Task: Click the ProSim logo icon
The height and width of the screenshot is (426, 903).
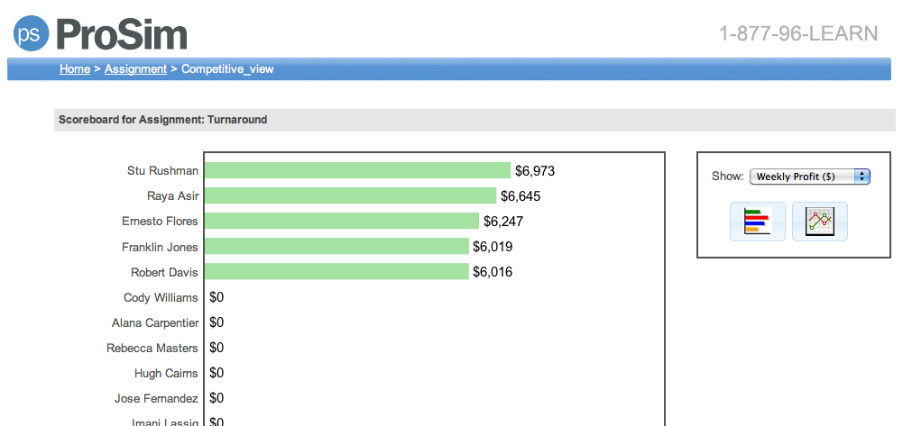Action: pyautogui.click(x=31, y=34)
